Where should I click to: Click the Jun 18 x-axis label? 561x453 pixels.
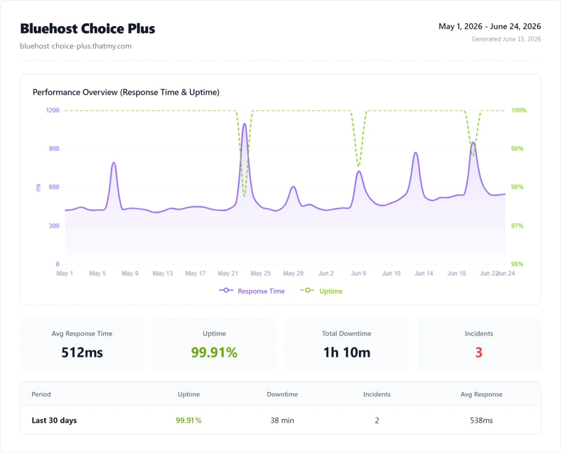(x=457, y=273)
